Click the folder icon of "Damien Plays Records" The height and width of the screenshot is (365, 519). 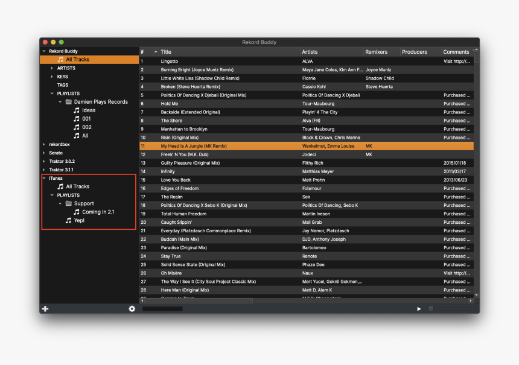[x=68, y=101]
